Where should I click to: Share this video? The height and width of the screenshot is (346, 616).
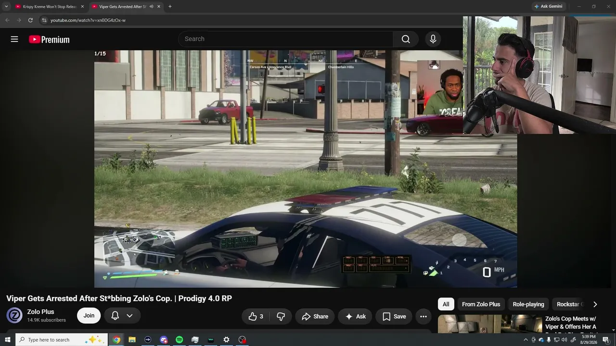tap(315, 316)
